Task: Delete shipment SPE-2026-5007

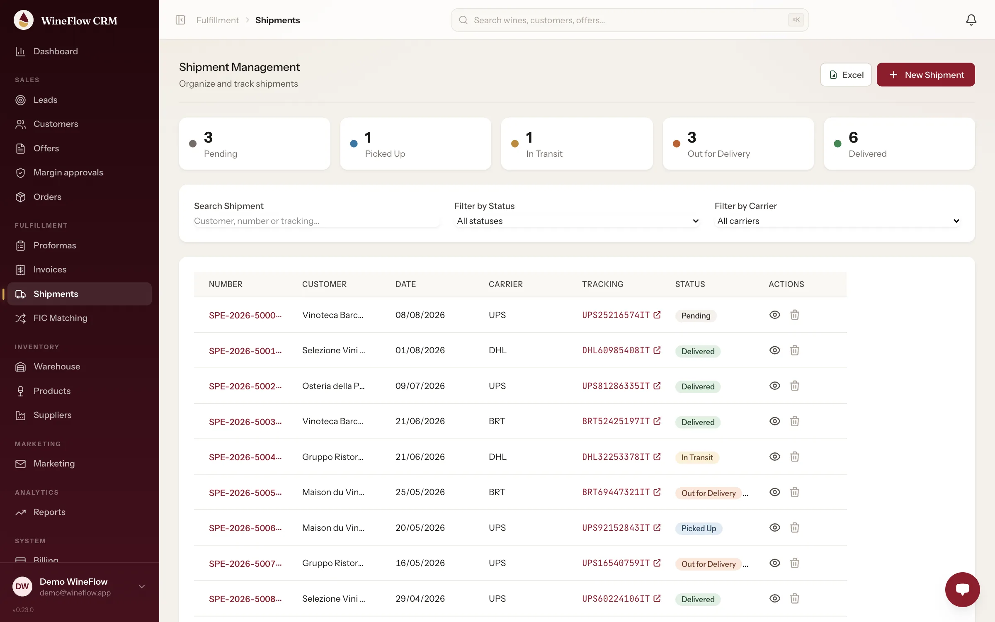Action: tap(794, 563)
